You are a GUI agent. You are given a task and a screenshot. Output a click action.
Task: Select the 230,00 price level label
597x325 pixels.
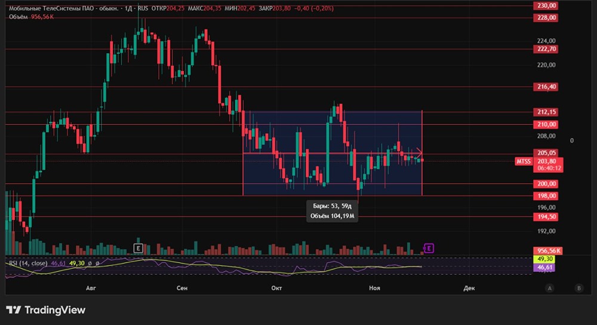coord(546,6)
